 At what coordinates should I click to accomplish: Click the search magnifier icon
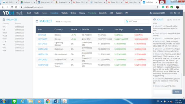[x=127, y=21]
